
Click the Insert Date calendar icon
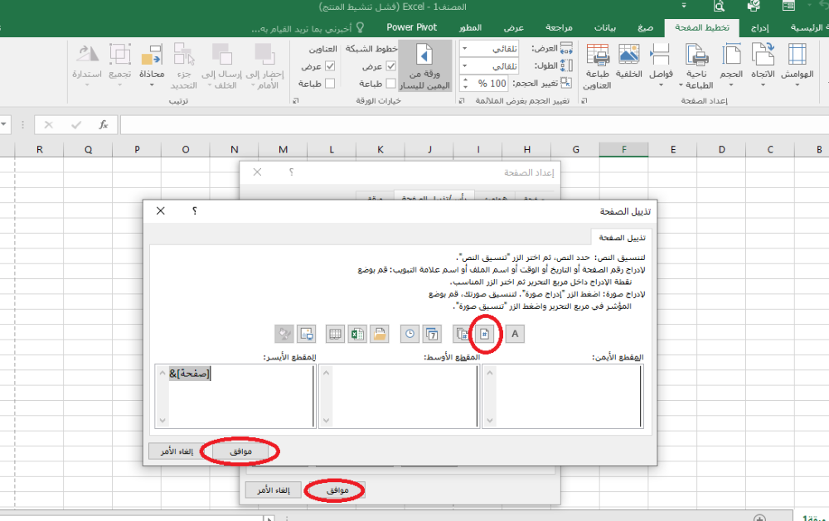point(432,335)
